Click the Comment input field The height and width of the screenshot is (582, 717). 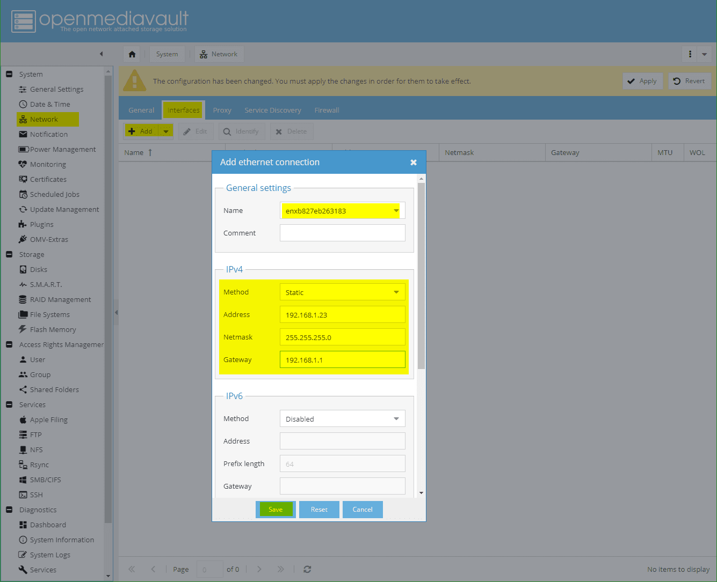point(342,233)
